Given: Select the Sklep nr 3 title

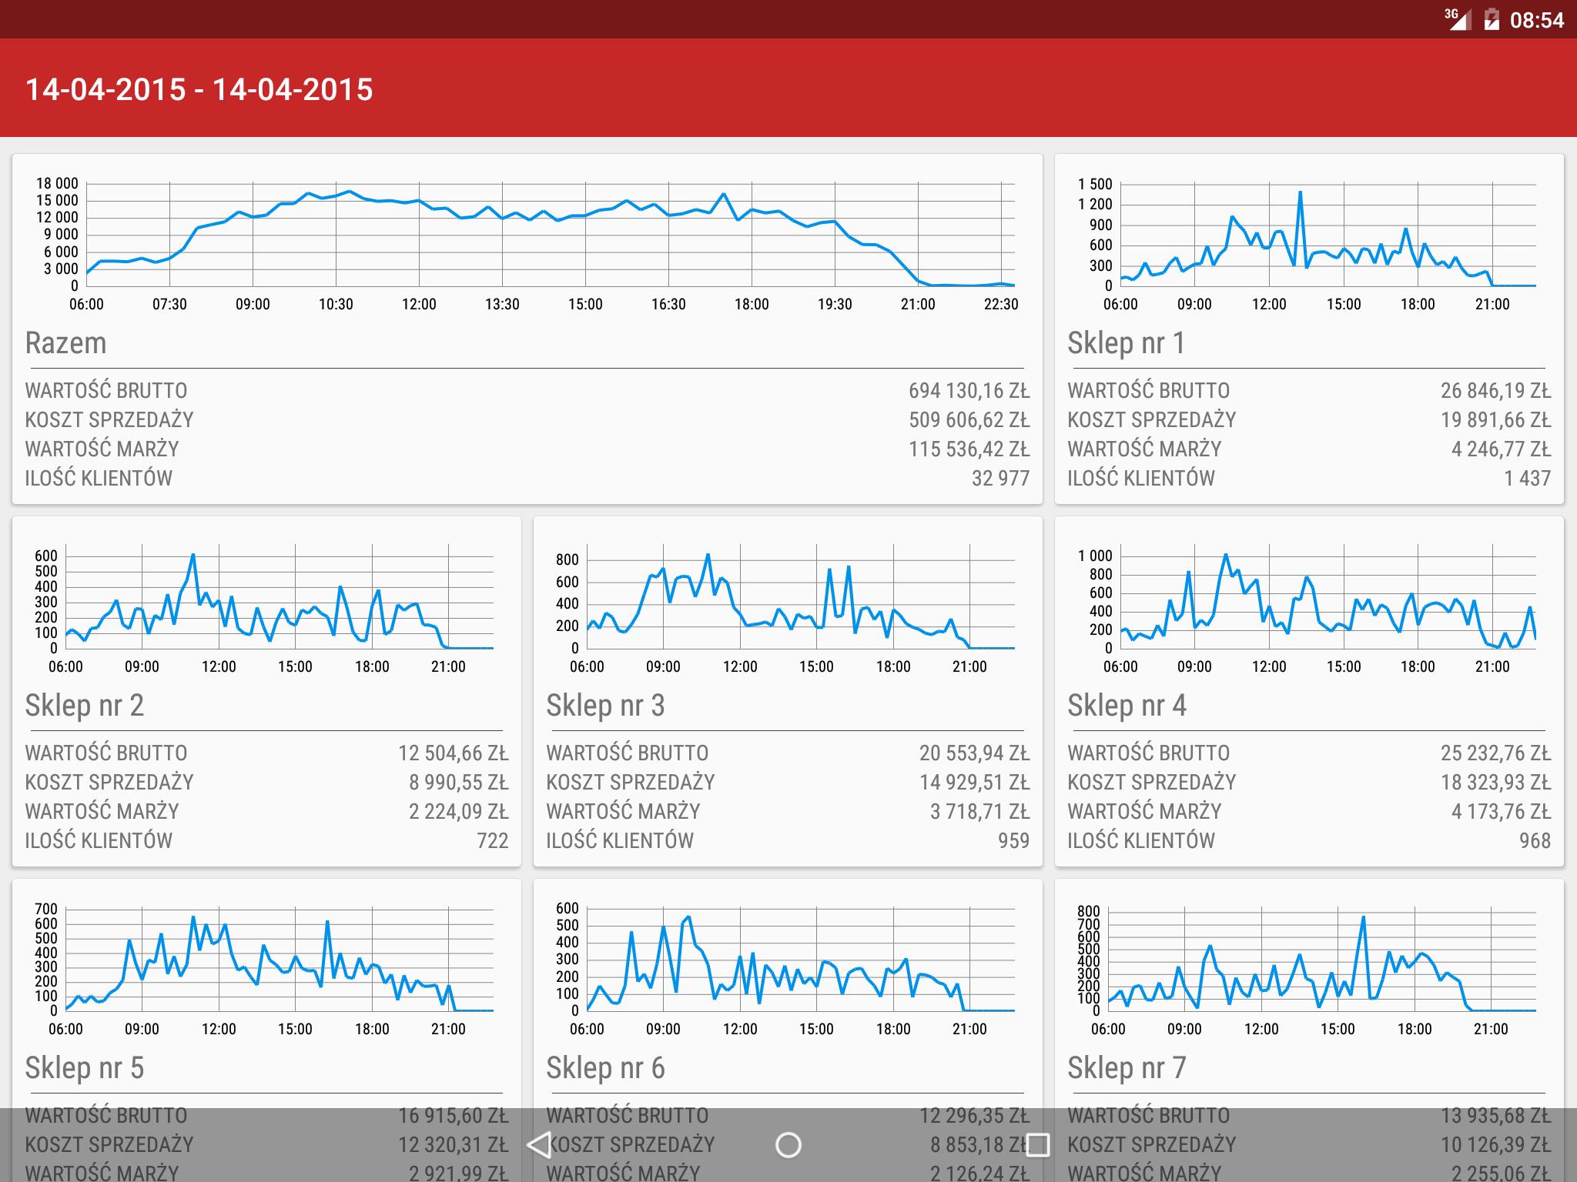Looking at the screenshot, I should click(606, 705).
